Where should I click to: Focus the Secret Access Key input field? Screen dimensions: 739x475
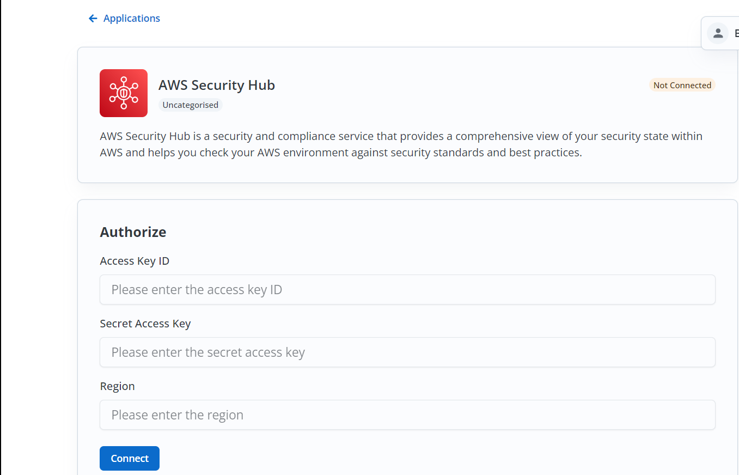click(x=407, y=352)
